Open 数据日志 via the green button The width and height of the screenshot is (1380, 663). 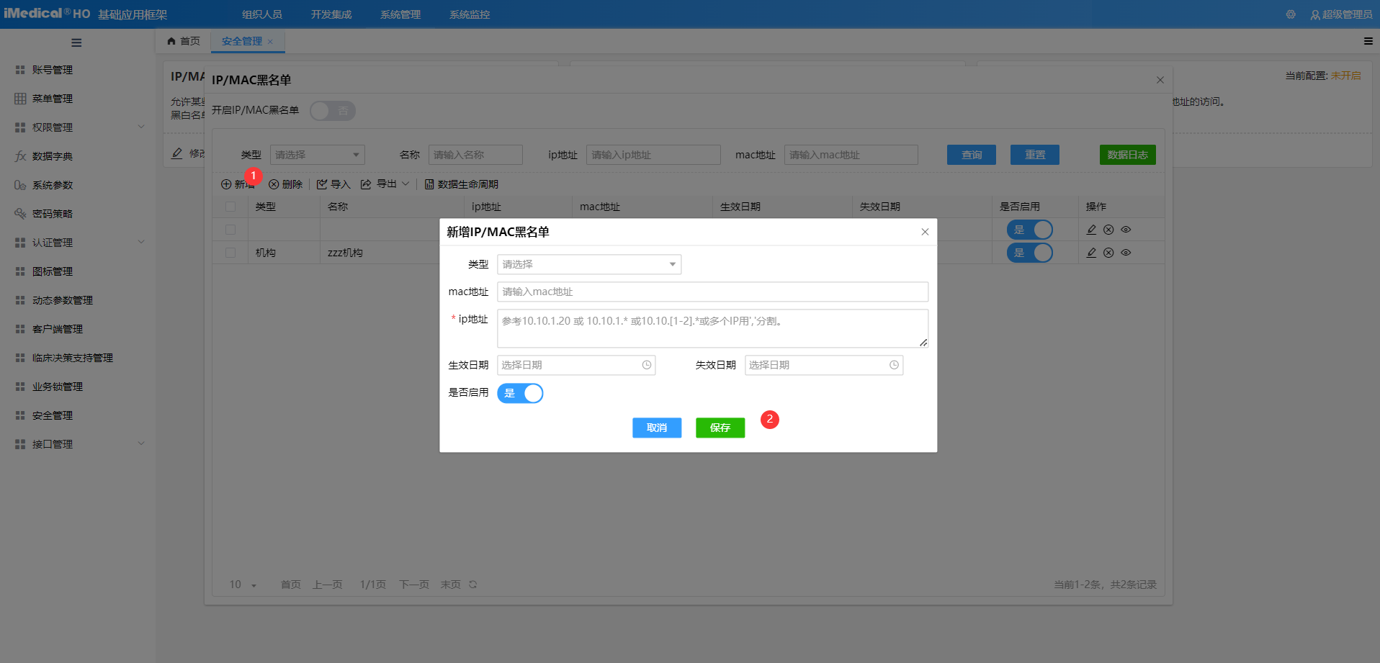(x=1127, y=154)
